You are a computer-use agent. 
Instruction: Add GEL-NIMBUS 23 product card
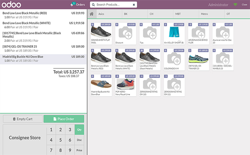(223, 60)
